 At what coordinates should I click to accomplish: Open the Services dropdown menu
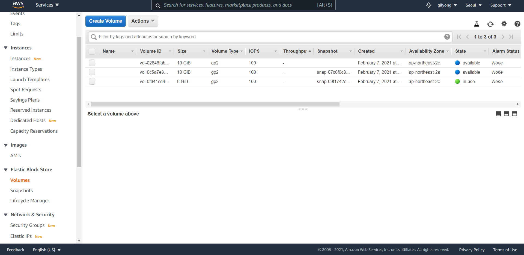coord(47,5)
